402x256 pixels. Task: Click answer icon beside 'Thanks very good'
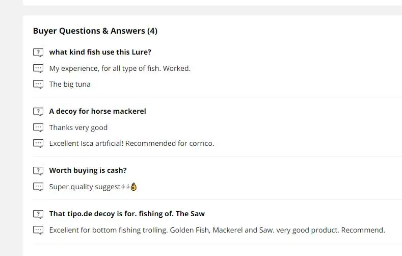click(x=38, y=127)
